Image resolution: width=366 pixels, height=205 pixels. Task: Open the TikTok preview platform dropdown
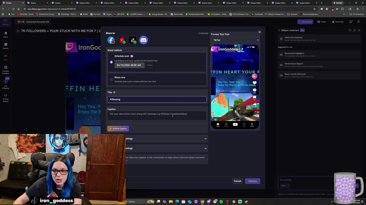click(235, 40)
